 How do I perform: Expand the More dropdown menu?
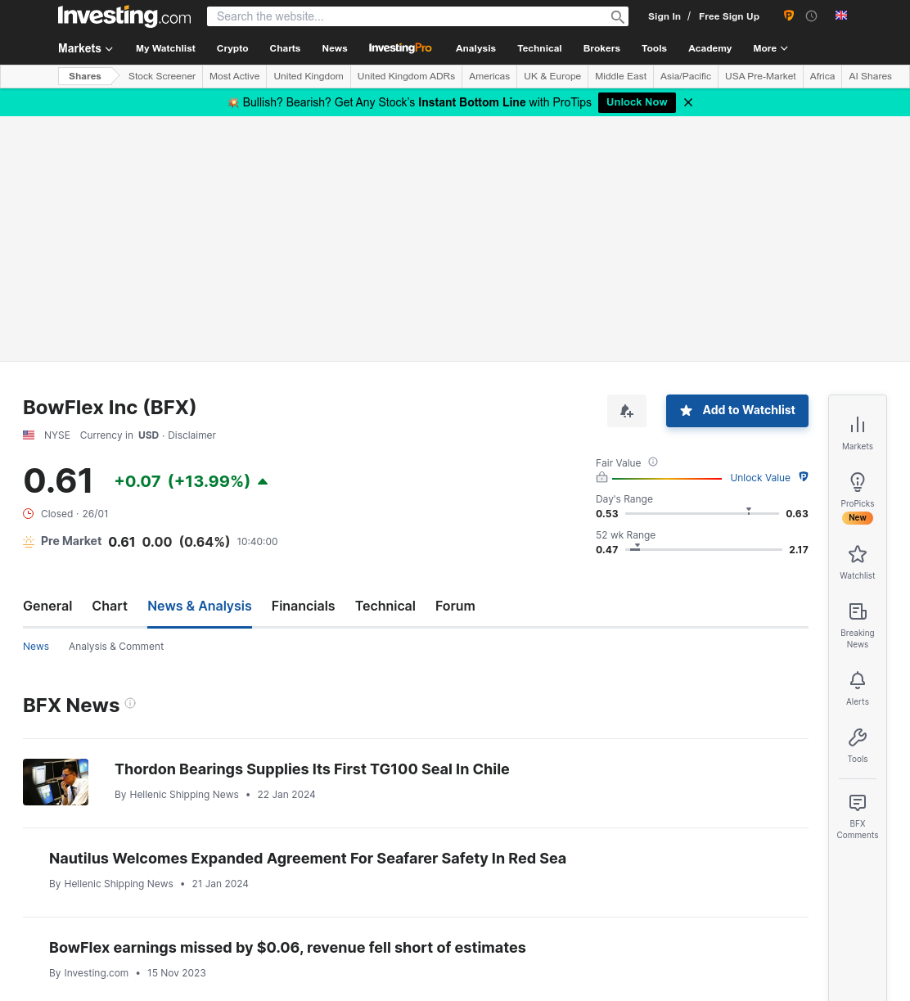click(x=770, y=48)
